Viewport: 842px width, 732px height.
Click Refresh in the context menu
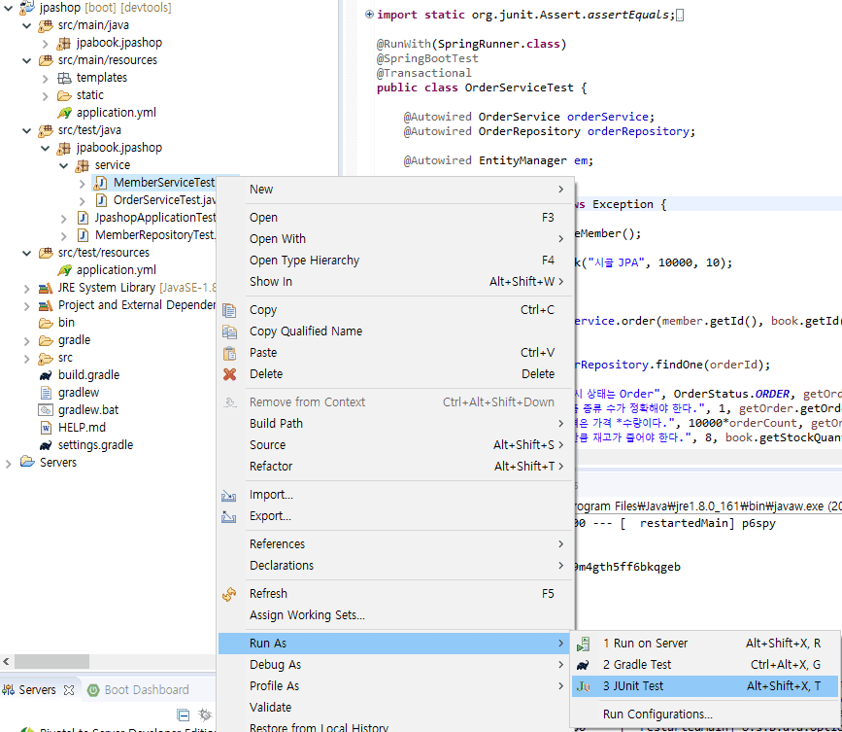(x=395, y=593)
